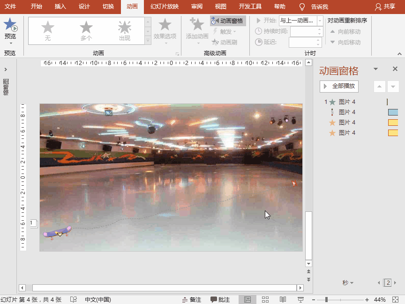405x304 pixels.
Task: Switch to Slide Sorter view
Action: pyautogui.click(x=265, y=299)
